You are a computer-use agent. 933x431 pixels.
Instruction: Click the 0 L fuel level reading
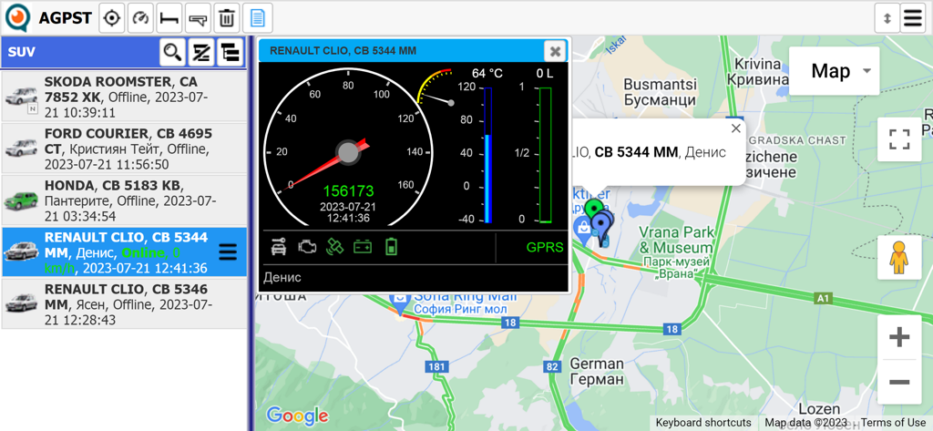[545, 74]
